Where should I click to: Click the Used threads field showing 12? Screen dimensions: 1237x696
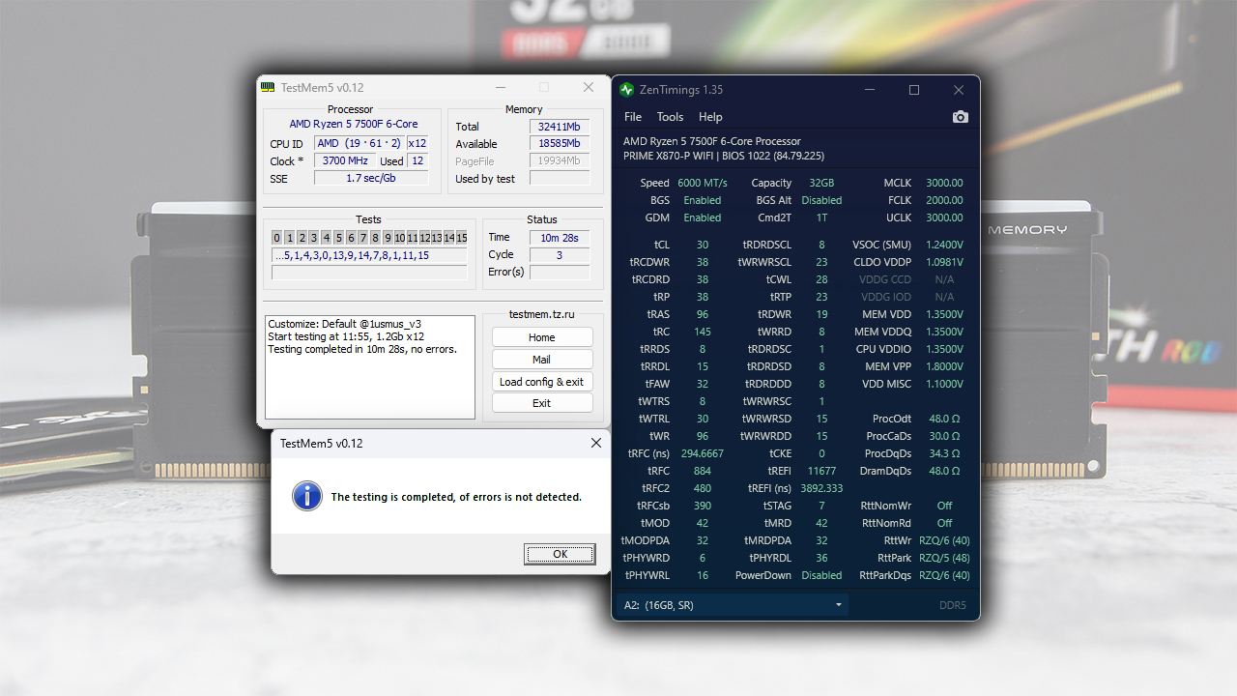417,161
